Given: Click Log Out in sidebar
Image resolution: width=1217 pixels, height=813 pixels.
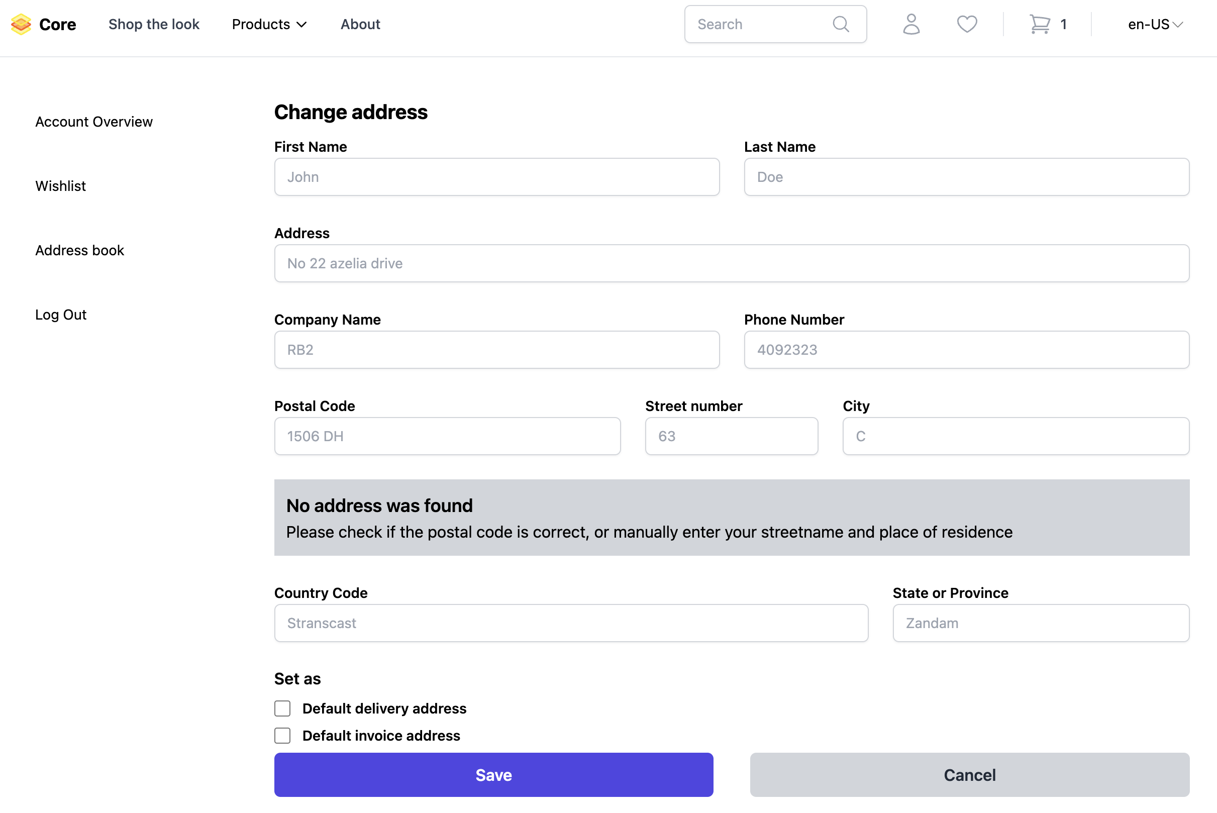Looking at the screenshot, I should (61, 314).
